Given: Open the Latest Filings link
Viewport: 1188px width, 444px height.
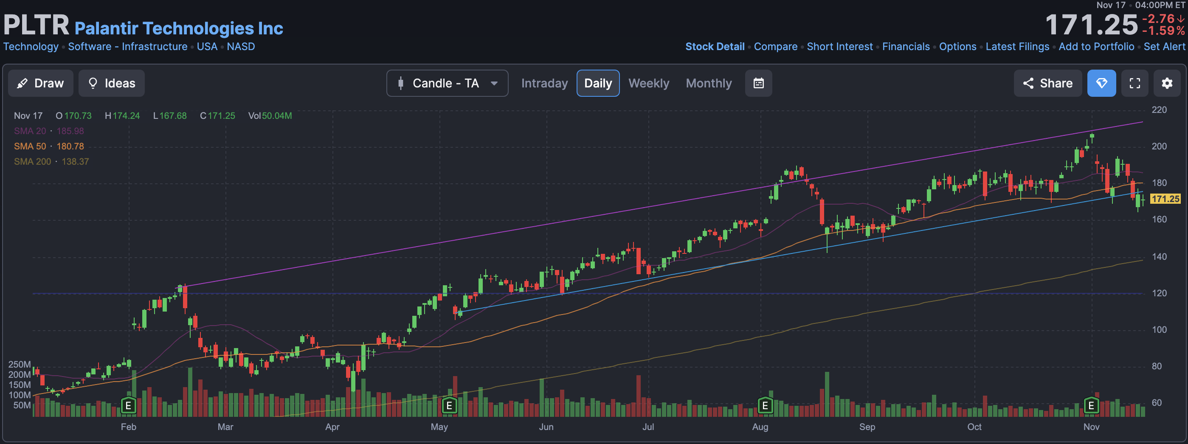Looking at the screenshot, I should tap(1017, 47).
